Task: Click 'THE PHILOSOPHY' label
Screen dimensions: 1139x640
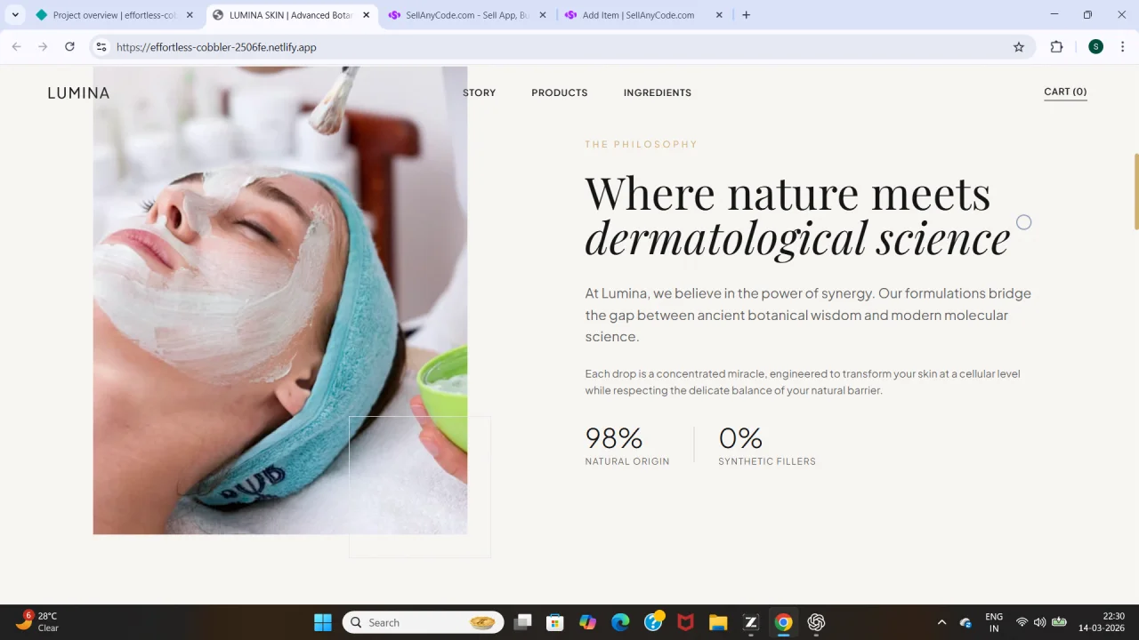Action: click(642, 144)
